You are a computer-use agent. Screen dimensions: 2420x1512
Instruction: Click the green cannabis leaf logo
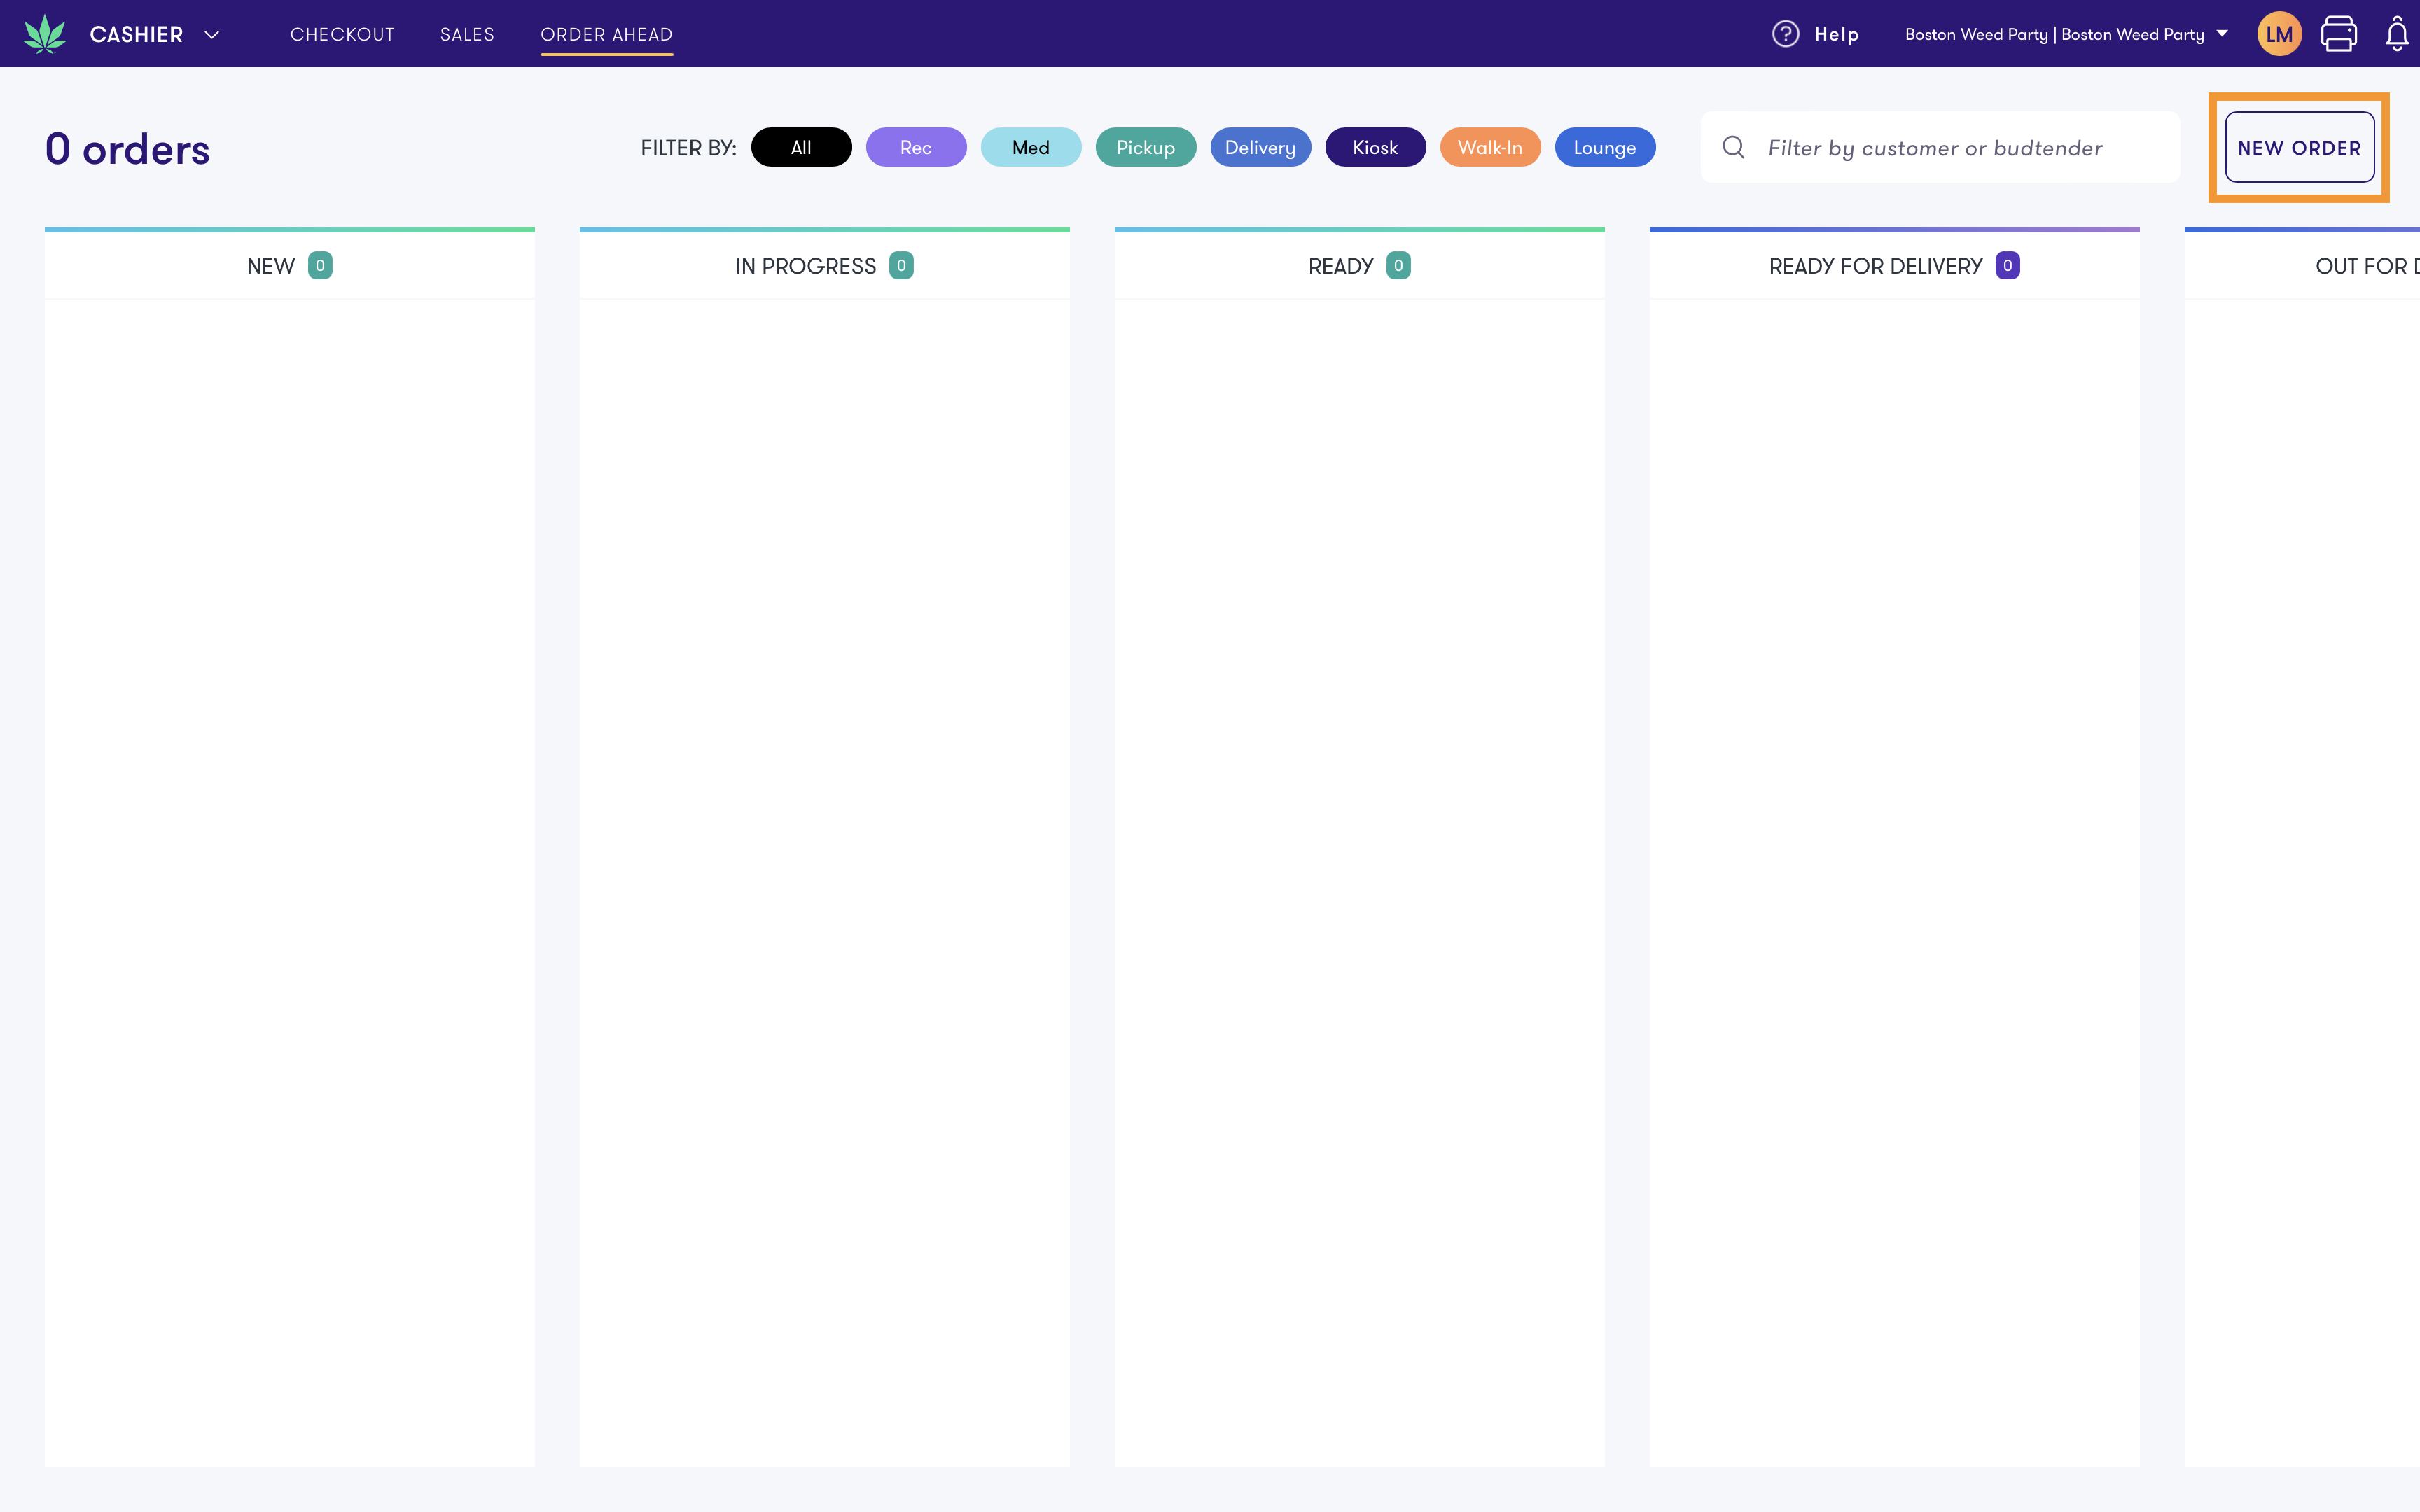[x=45, y=34]
